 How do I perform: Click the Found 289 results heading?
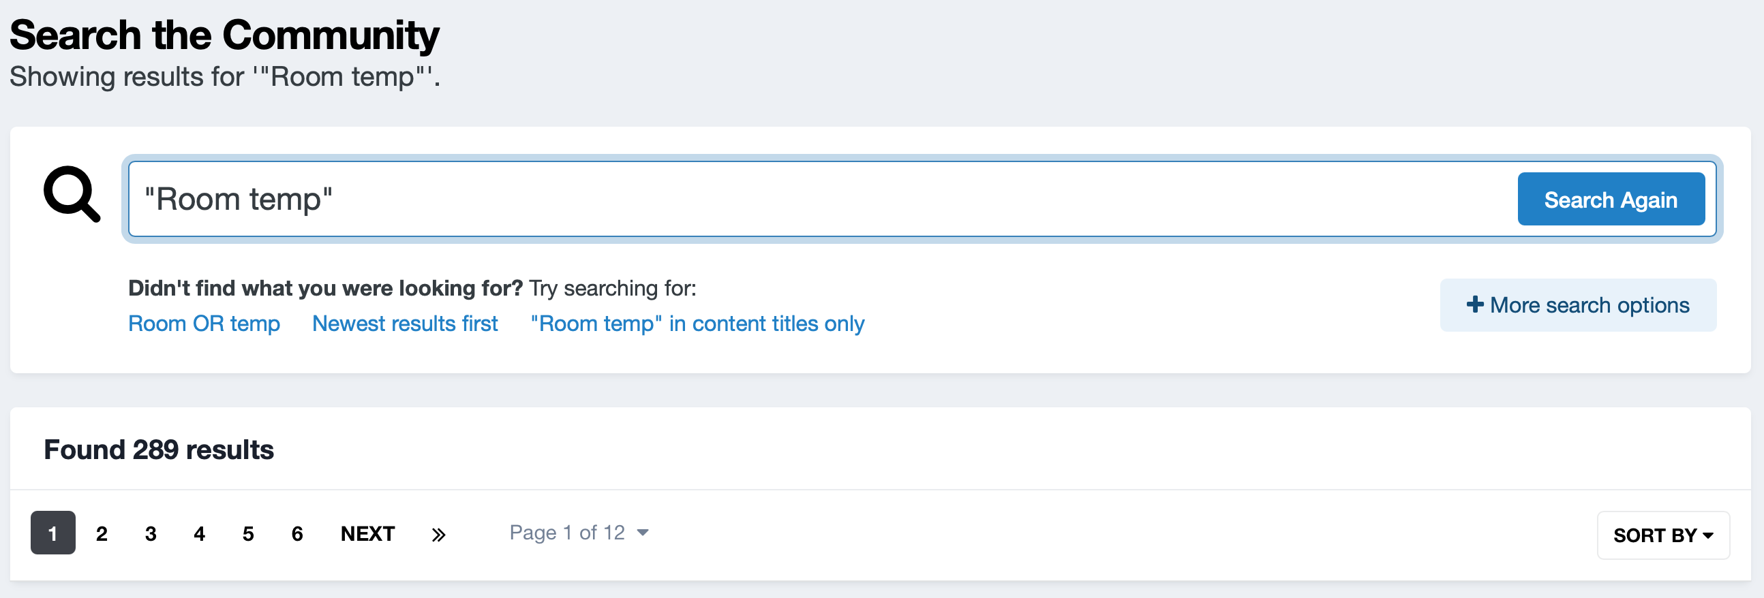point(159,450)
